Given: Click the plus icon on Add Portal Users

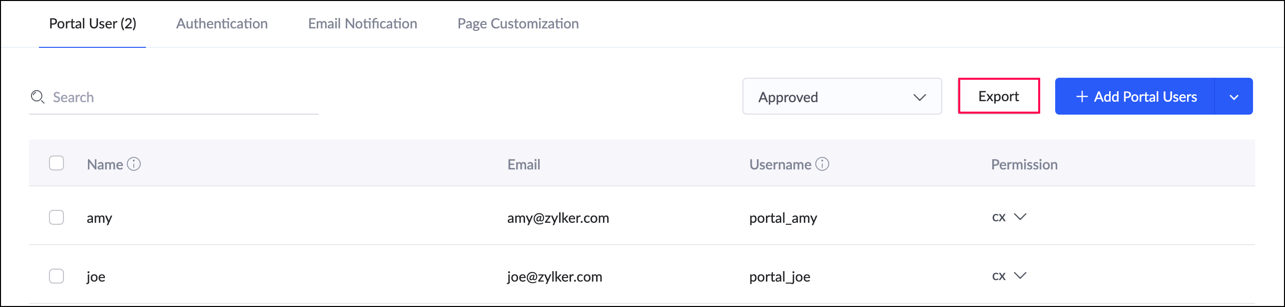Looking at the screenshot, I should (1082, 97).
